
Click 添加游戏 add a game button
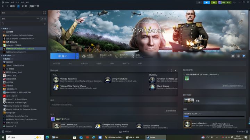[x=7, y=132]
